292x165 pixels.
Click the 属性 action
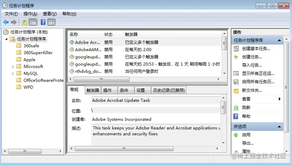point(246,151)
